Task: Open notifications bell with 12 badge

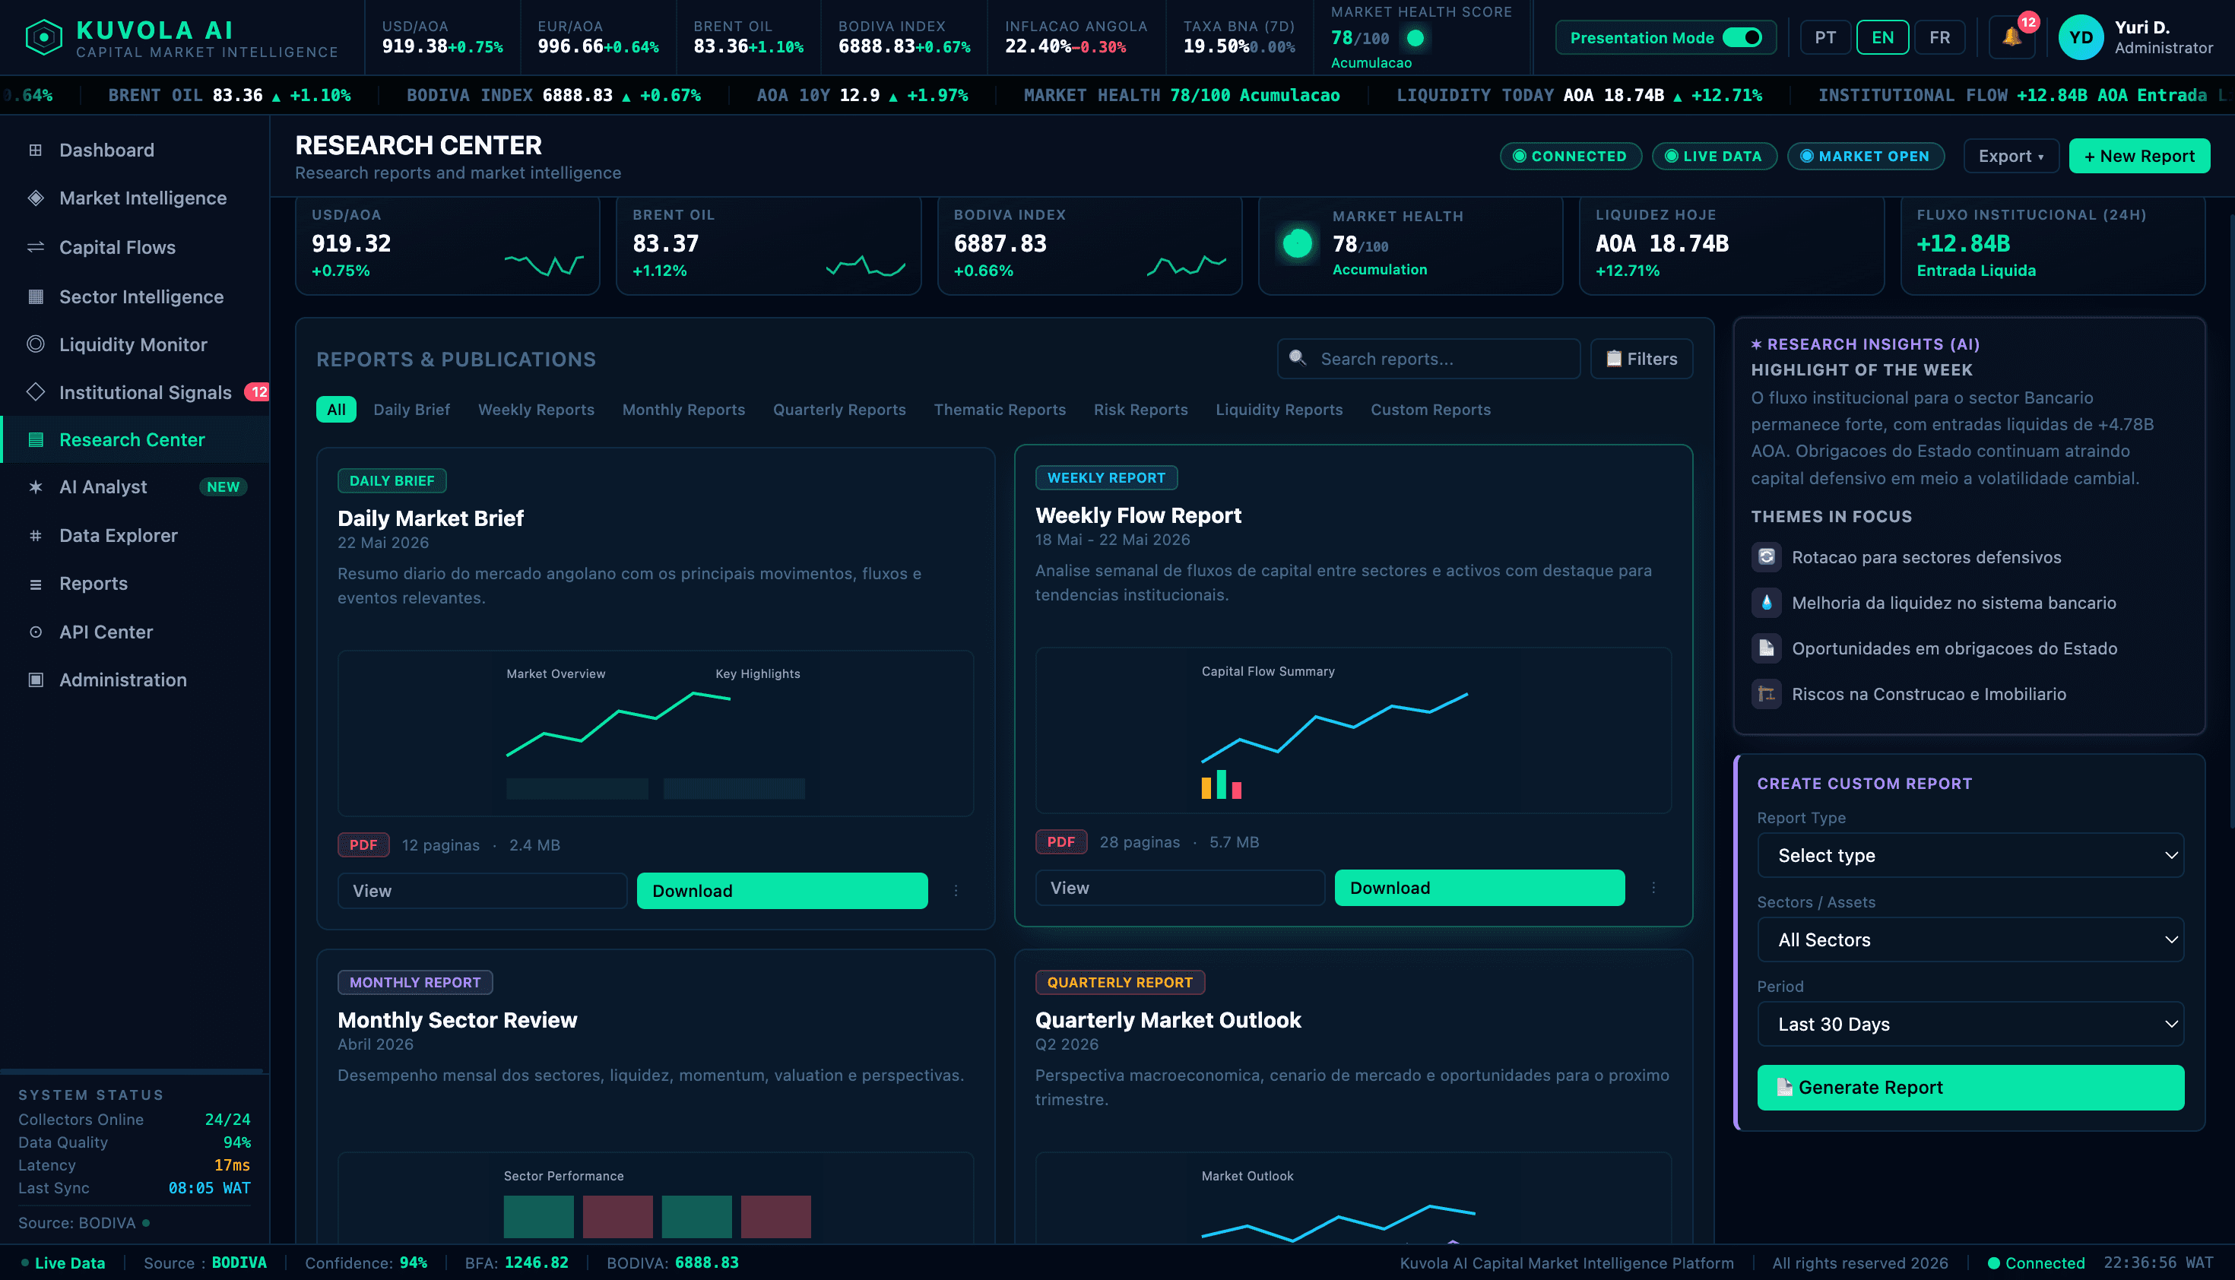Action: click(x=2011, y=37)
